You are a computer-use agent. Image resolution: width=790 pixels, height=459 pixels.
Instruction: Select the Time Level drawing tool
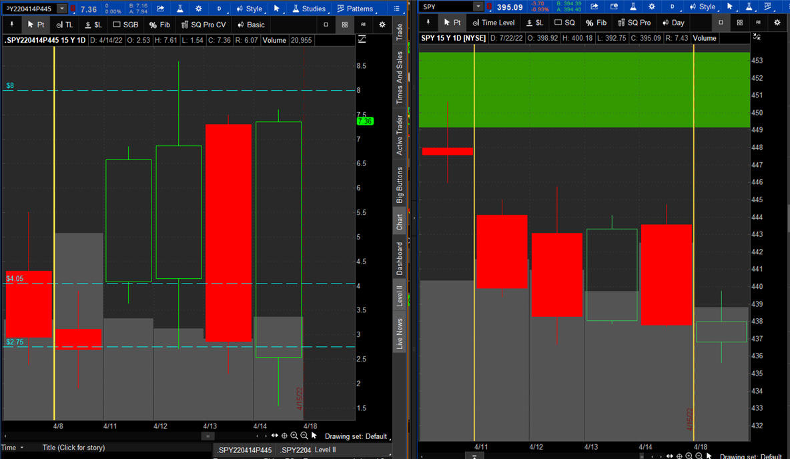[x=494, y=23]
